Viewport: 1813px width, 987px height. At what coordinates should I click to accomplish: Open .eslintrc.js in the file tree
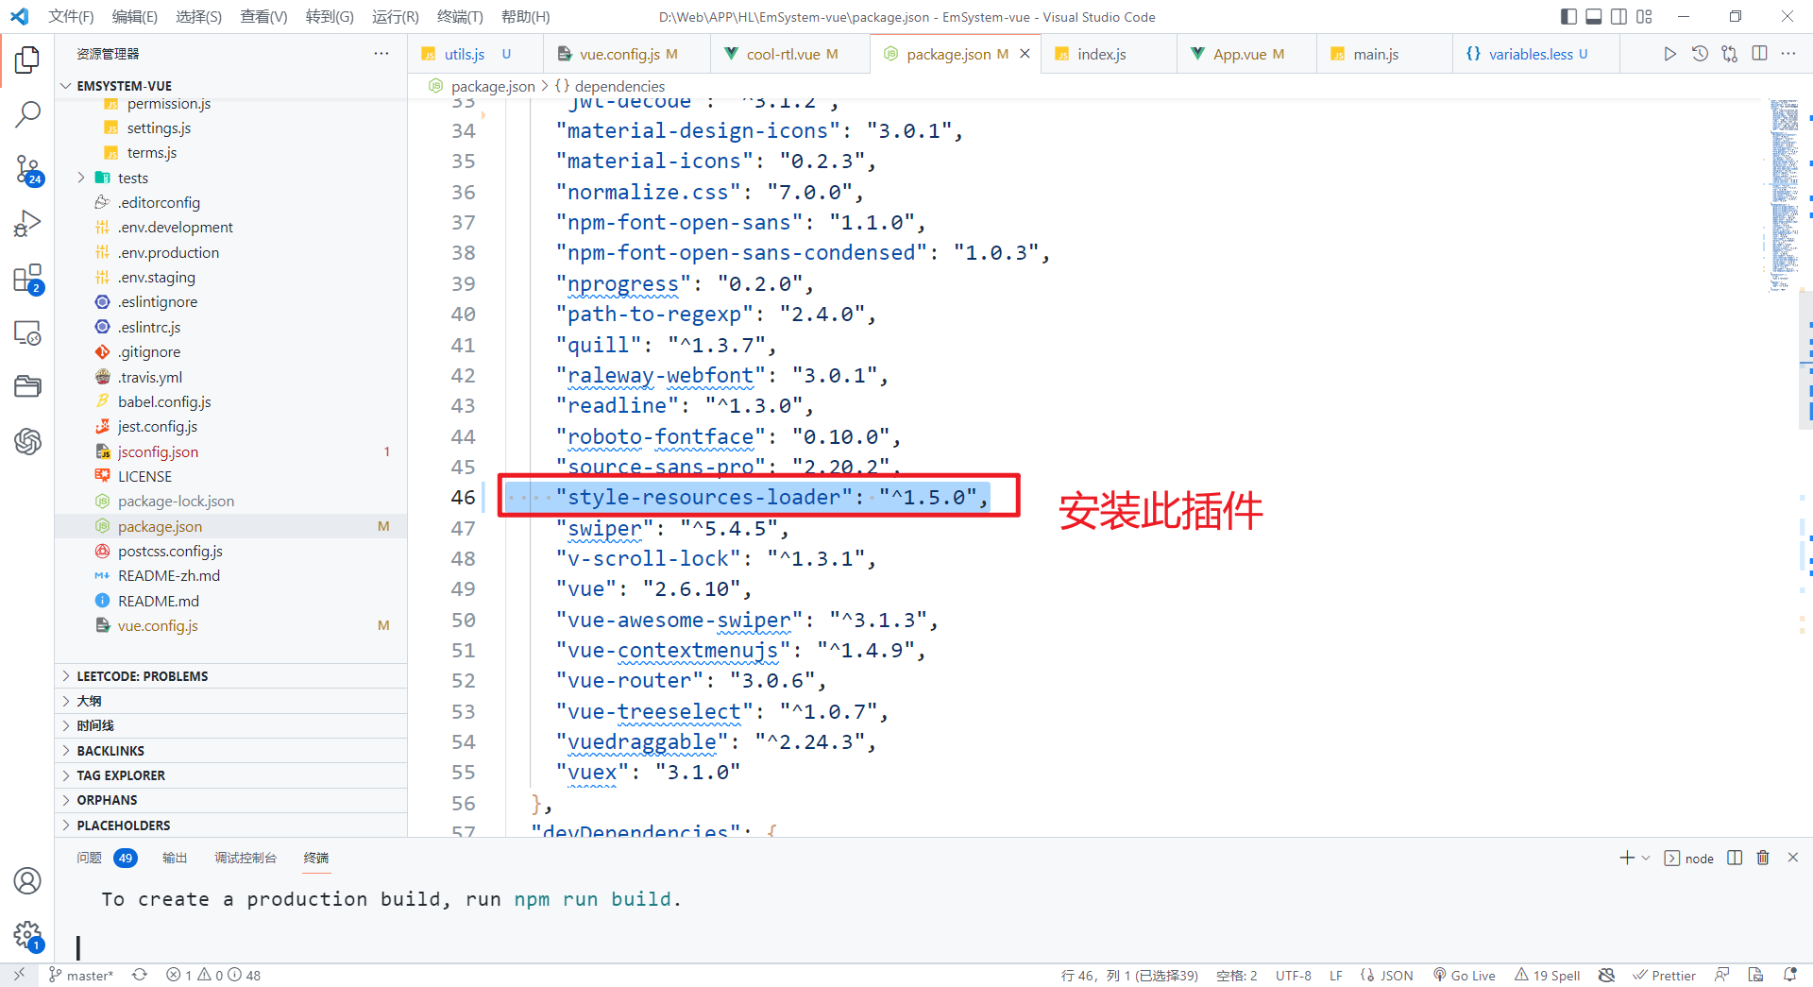(x=149, y=327)
